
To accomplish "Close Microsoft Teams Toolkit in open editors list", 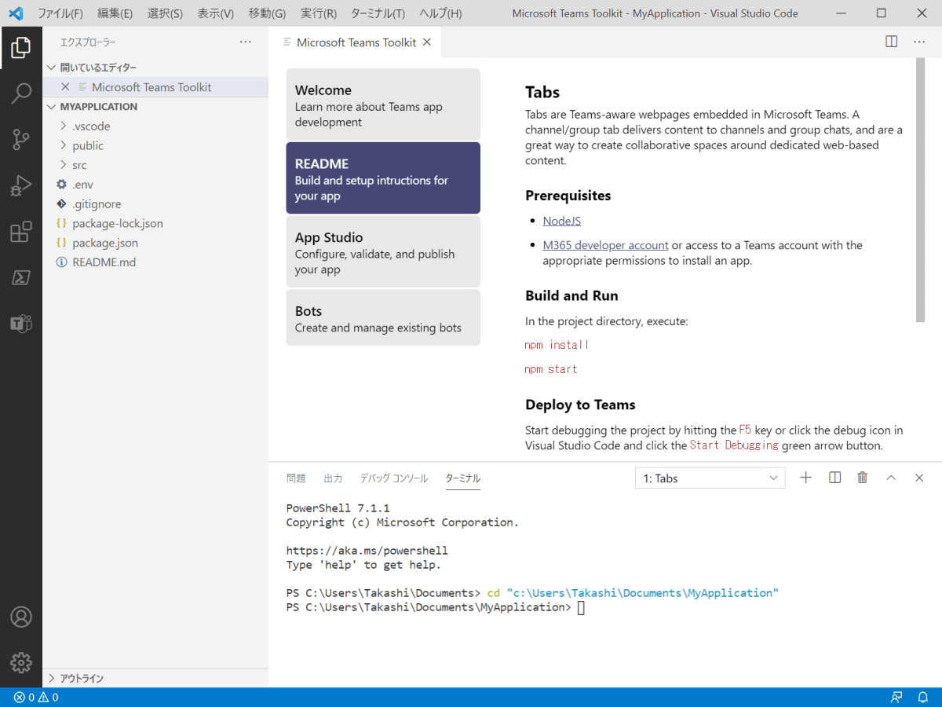I will pos(65,87).
